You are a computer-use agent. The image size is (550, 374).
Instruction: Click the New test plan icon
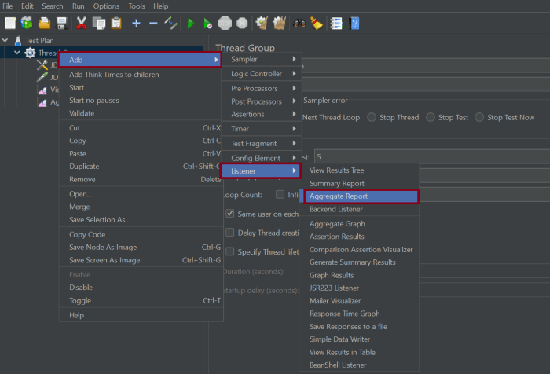pyautogui.click(x=9, y=24)
